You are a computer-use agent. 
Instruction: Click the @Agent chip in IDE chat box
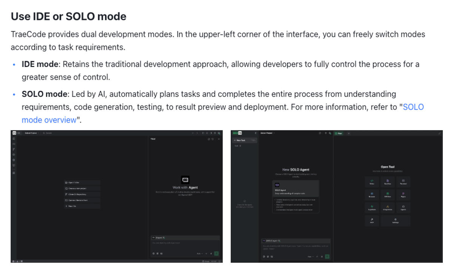tap(159, 238)
